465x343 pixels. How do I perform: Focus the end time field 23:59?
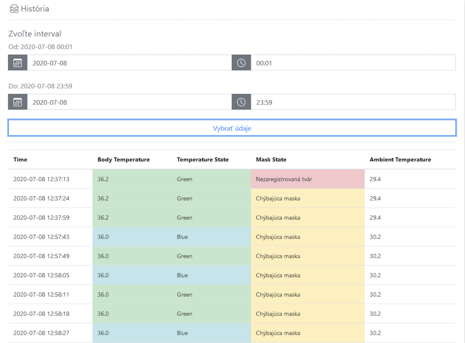353,102
